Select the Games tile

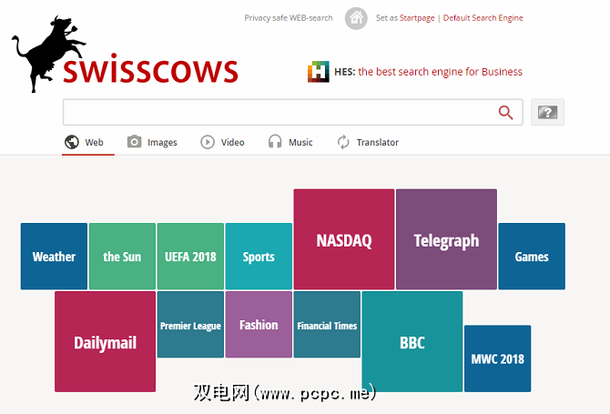[x=532, y=257]
